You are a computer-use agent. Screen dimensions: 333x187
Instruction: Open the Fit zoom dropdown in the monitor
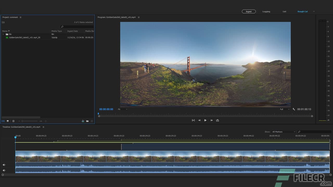click(122, 109)
